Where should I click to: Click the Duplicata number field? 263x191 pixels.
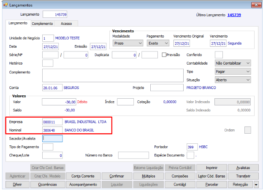(124, 55)
